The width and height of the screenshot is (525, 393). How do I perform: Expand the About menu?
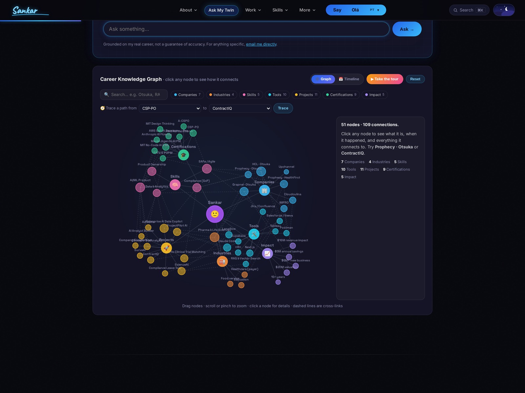(188, 10)
